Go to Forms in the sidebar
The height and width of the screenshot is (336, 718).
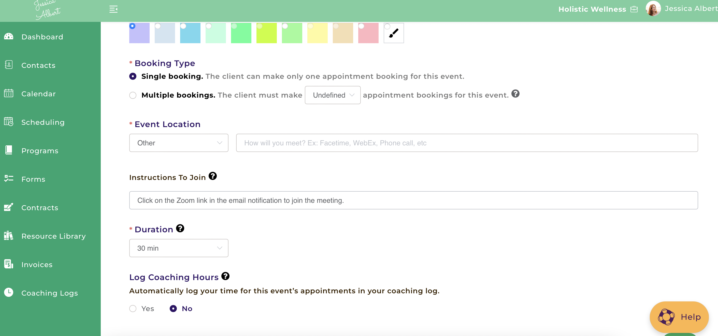[33, 179]
